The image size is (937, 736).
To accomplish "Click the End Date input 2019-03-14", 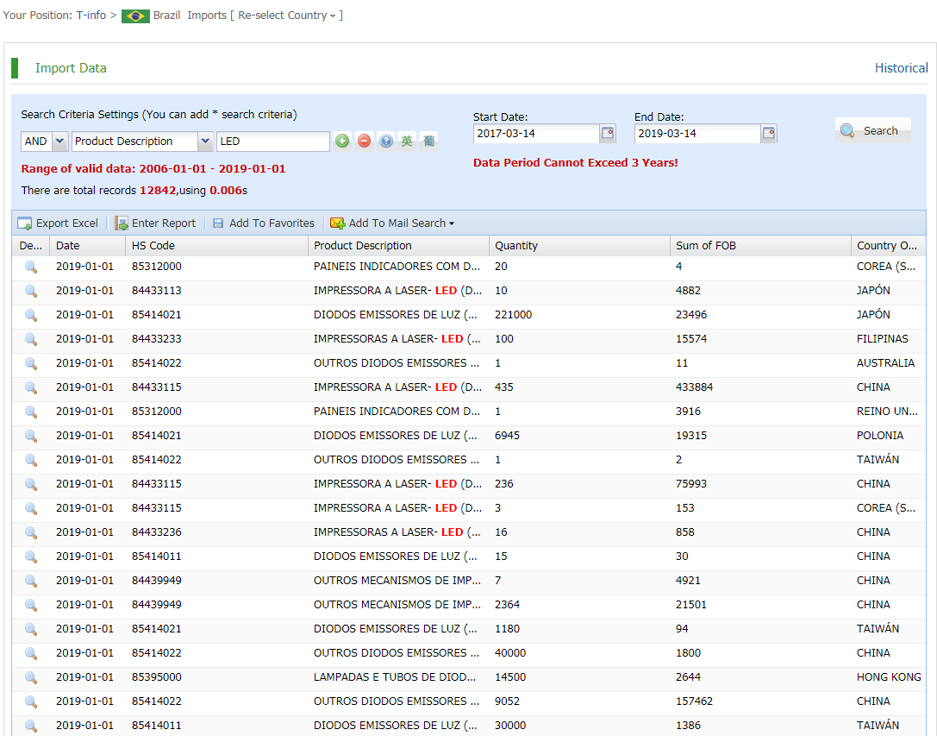I will [697, 134].
